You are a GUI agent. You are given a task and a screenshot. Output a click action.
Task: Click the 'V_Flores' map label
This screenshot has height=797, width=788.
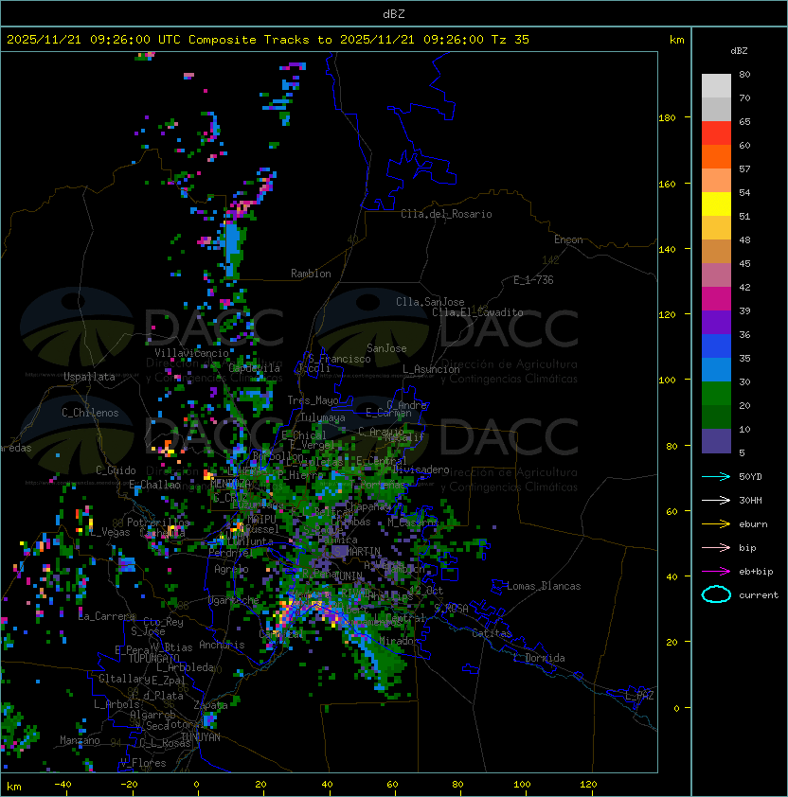143,763
